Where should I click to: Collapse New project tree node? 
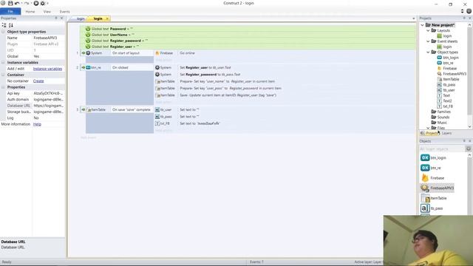tap(422, 25)
